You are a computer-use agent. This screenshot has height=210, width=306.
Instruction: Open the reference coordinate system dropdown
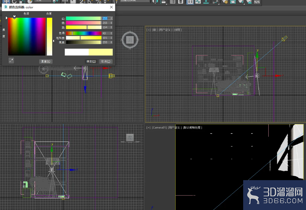click(x=43, y=1)
